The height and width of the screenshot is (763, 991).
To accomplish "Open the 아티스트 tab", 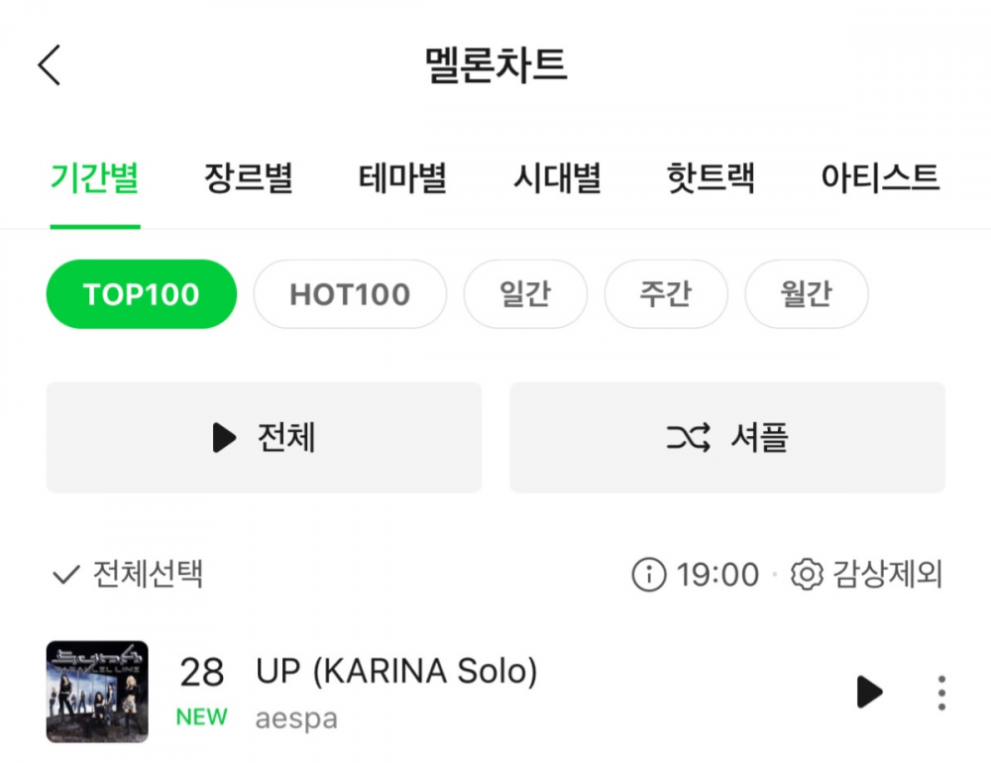I will 880,177.
